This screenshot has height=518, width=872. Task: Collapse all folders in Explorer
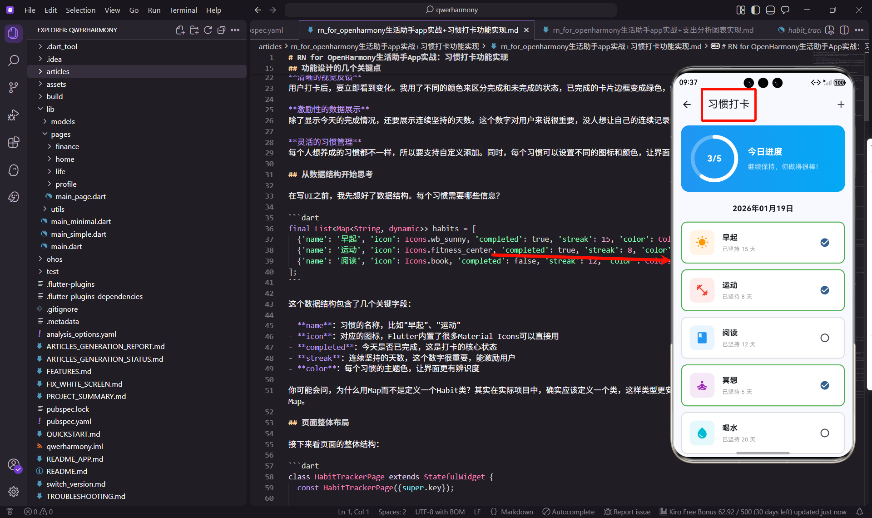click(x=221, y=30)
